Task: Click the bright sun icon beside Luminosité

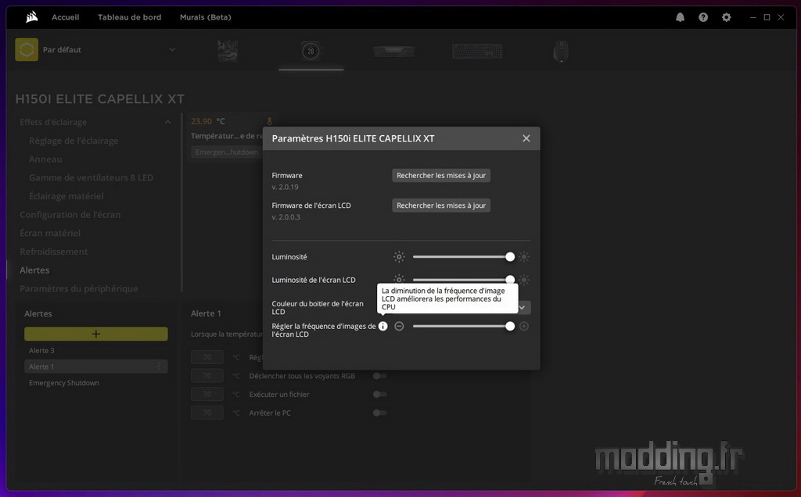Action: [524, 256]
